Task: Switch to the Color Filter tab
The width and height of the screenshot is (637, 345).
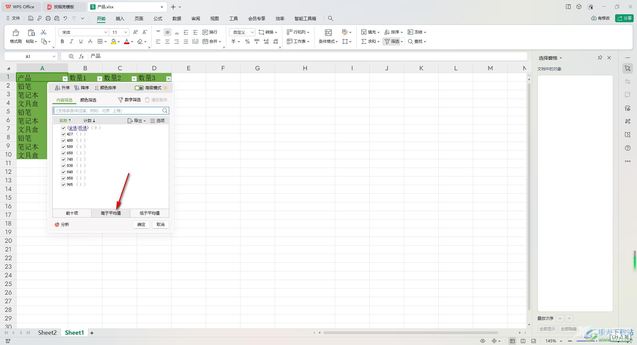Action: (x=88, y=100)
